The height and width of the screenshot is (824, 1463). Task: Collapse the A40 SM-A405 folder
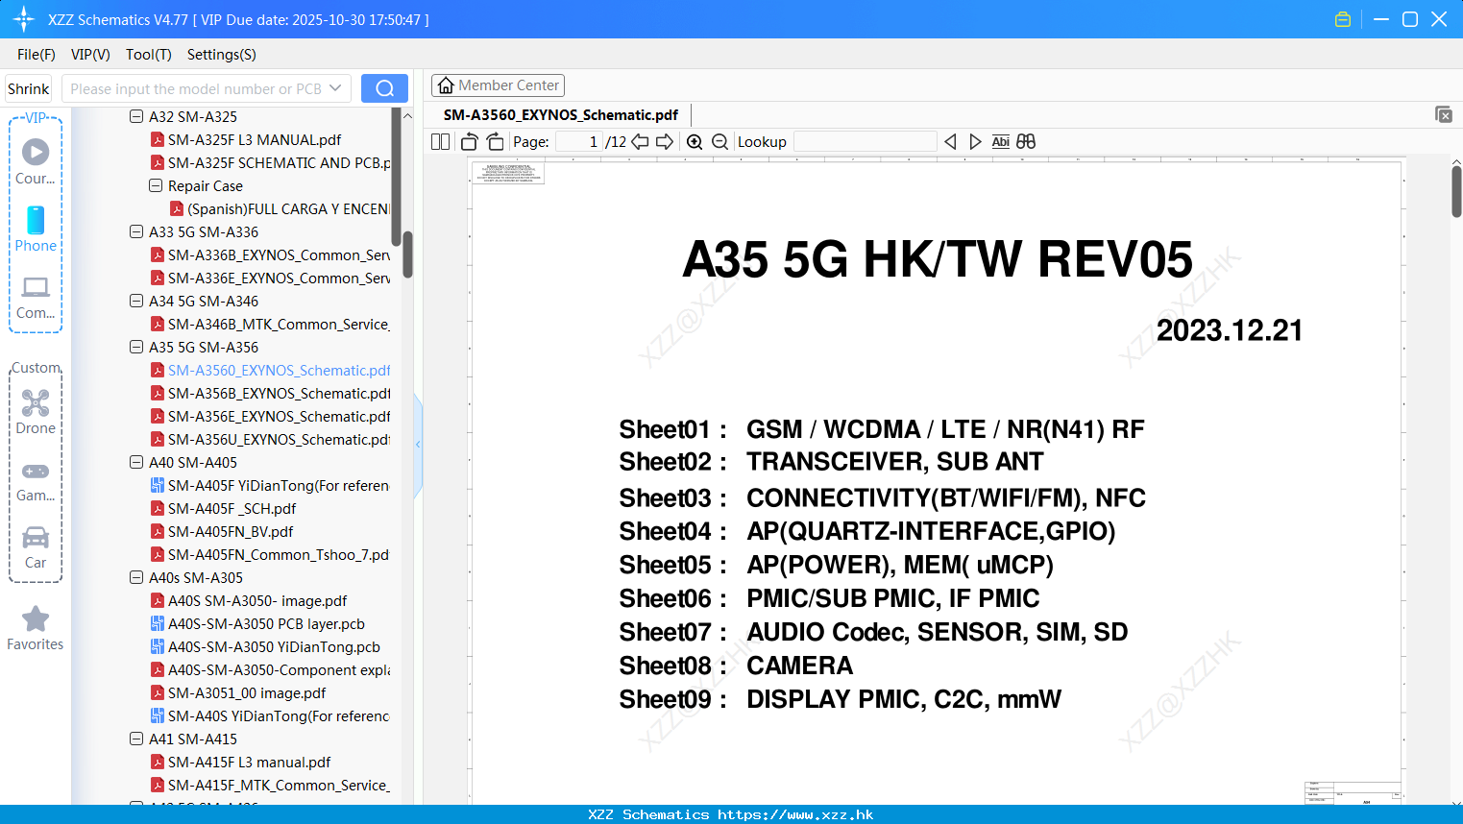136,462
